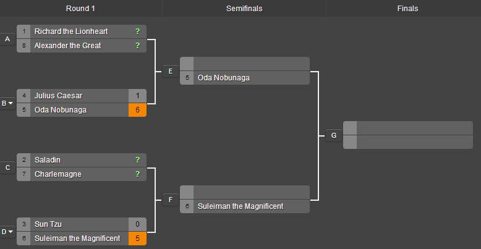Screen dimensions: 481x249
Task: Open the Round 1 column header
Action: pyautogui.click(x=80, y=9)
